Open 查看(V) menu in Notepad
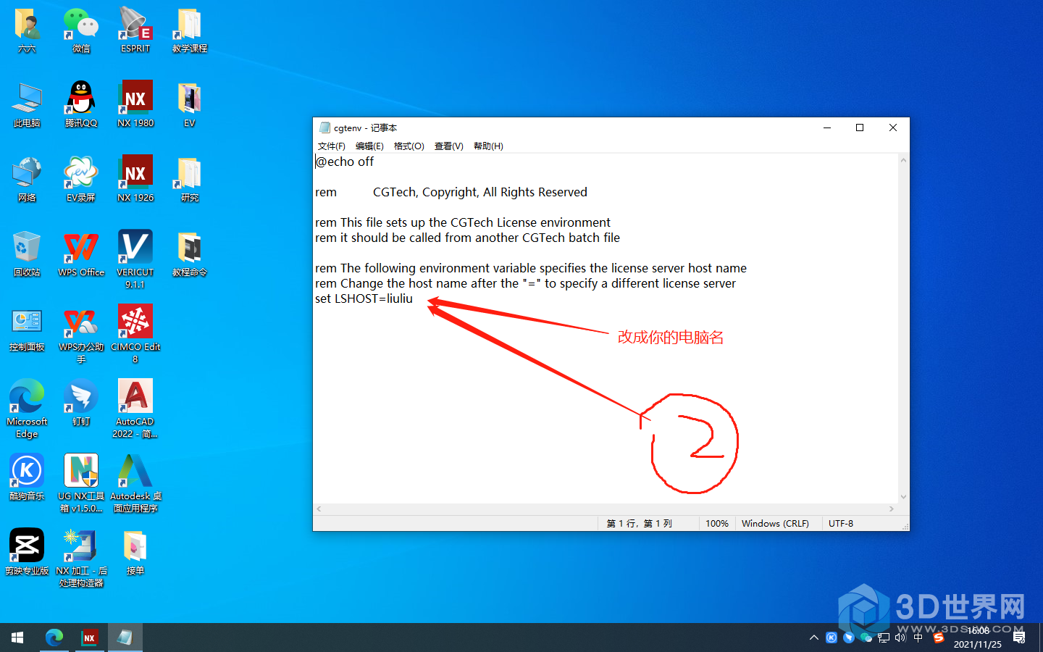The image size is (1043, 652). tap(449, 146)
